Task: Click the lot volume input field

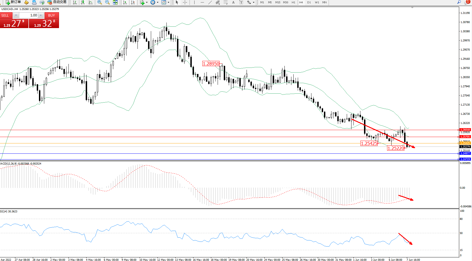Action: 29,15
